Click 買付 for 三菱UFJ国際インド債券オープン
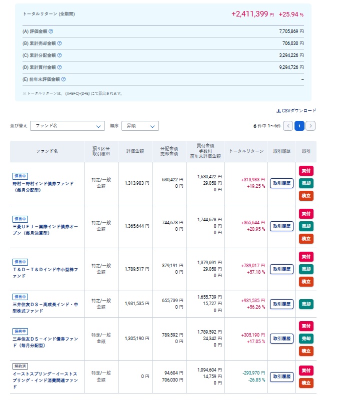The width and height of the screenshot is (352, 403). (306, 214)
